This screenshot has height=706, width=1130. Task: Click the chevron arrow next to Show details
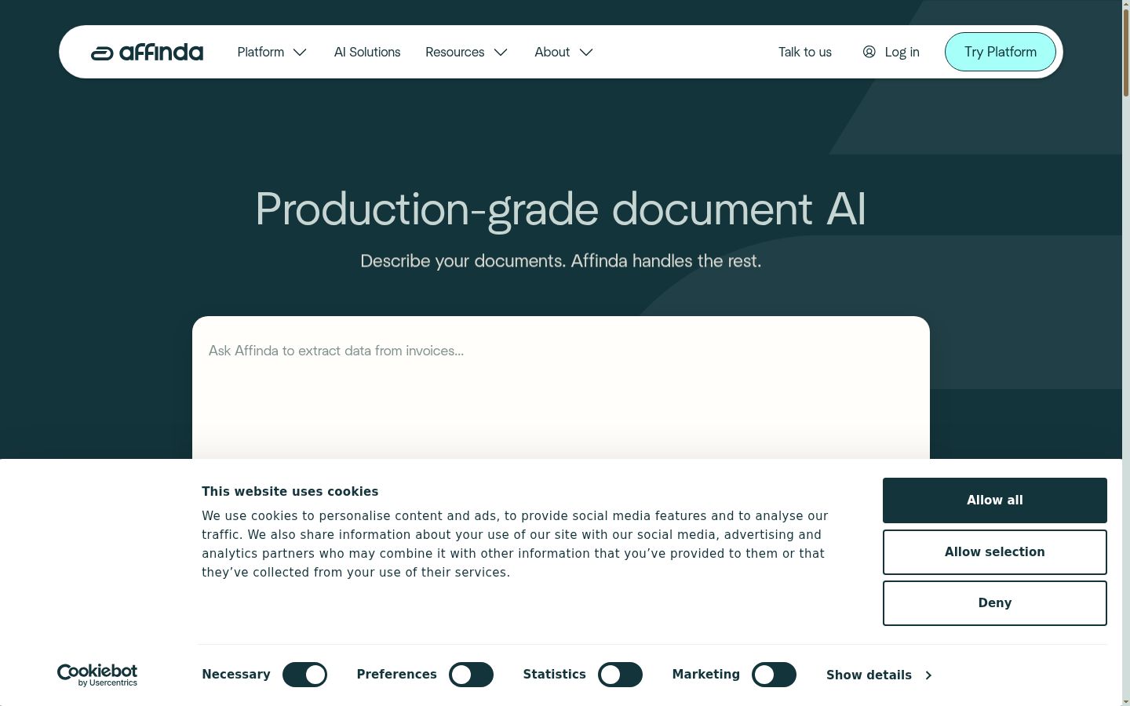click(x=928, y=675)
